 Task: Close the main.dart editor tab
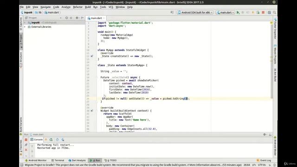coord(104,18)
